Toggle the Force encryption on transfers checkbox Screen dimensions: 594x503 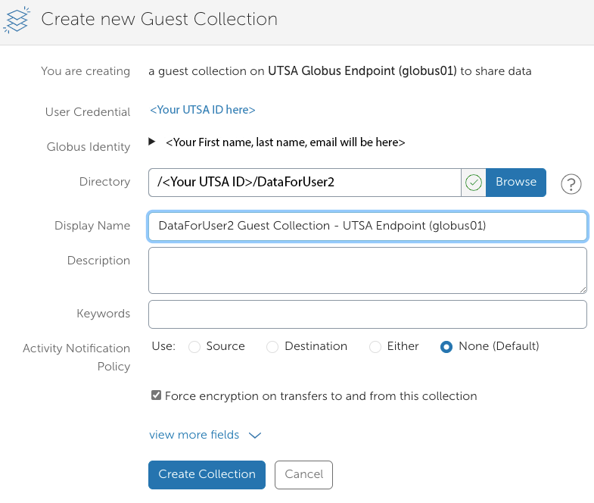157,395
